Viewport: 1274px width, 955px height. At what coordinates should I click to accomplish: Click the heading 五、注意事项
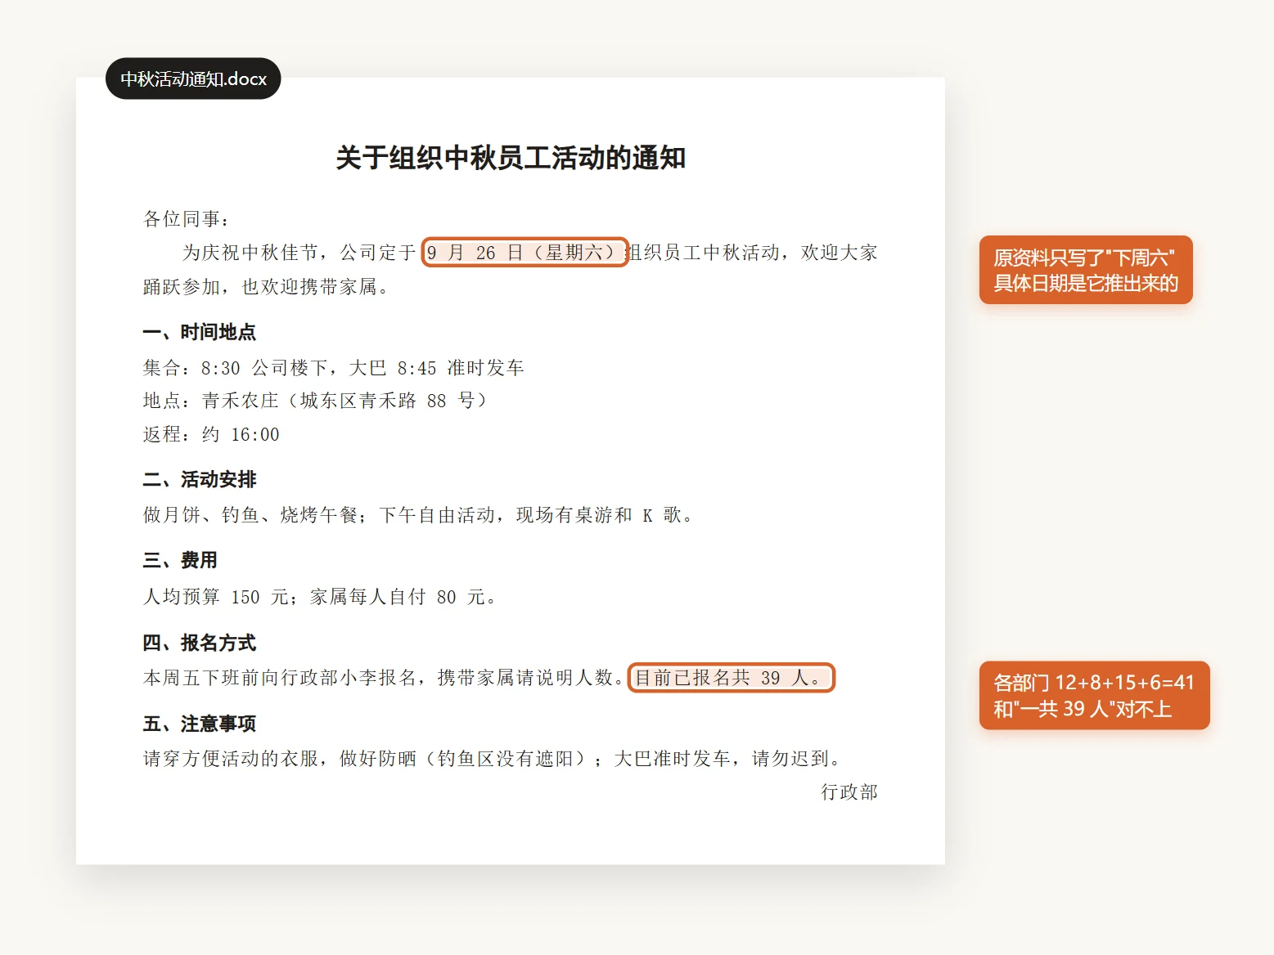pyautogui.click(x=199, y=724)
